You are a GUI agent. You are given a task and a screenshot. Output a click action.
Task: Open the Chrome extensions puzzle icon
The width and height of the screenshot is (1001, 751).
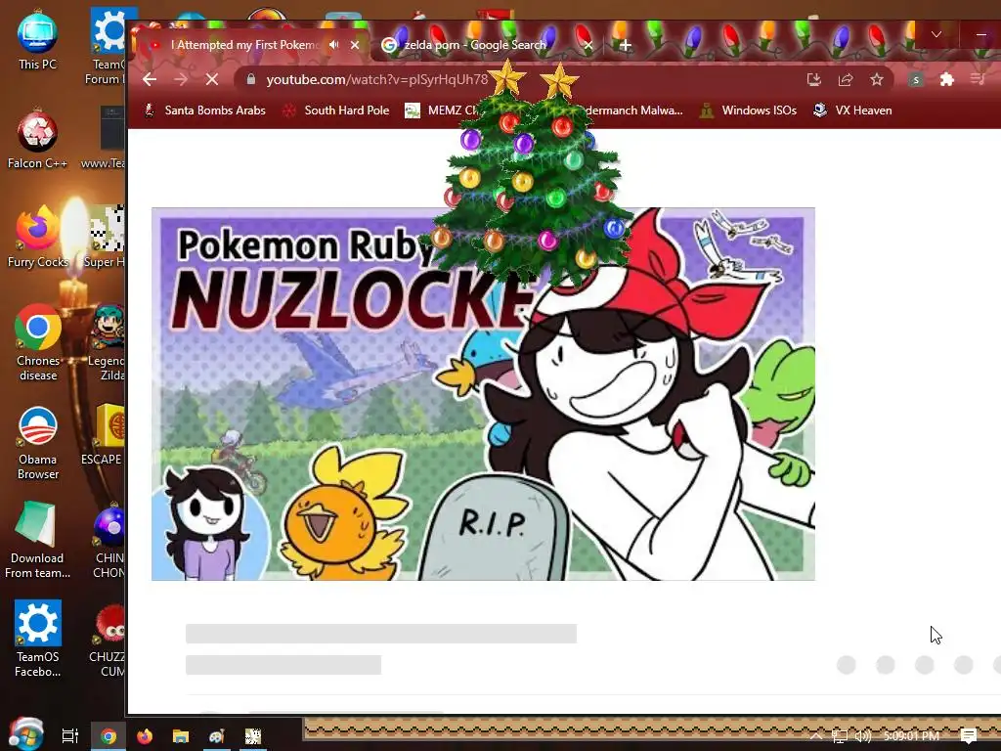[x=946, y=79]
